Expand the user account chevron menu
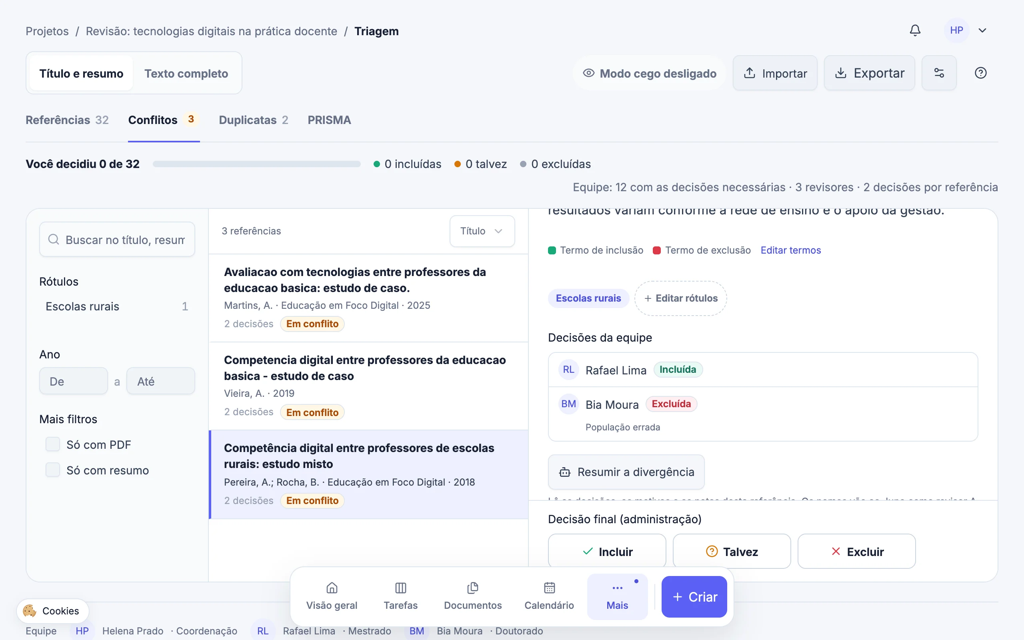Viewport: 1024px width, 640px height. coord(982,30)
